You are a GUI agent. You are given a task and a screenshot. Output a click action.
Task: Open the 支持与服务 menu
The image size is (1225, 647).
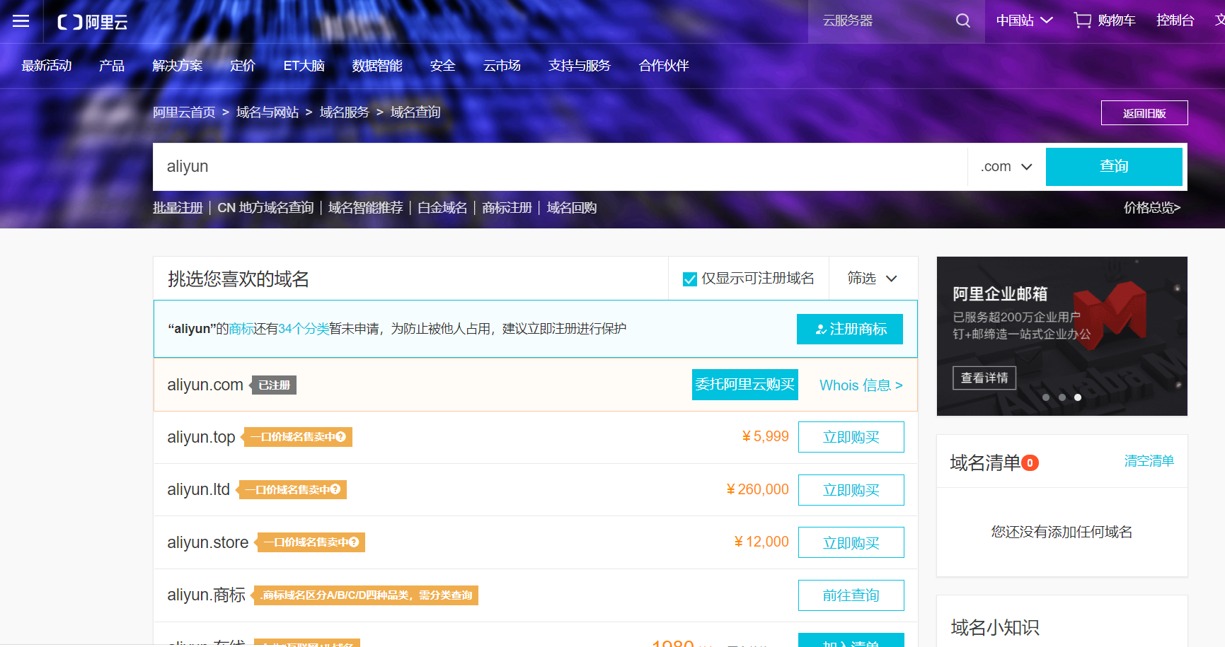(580, 66)
